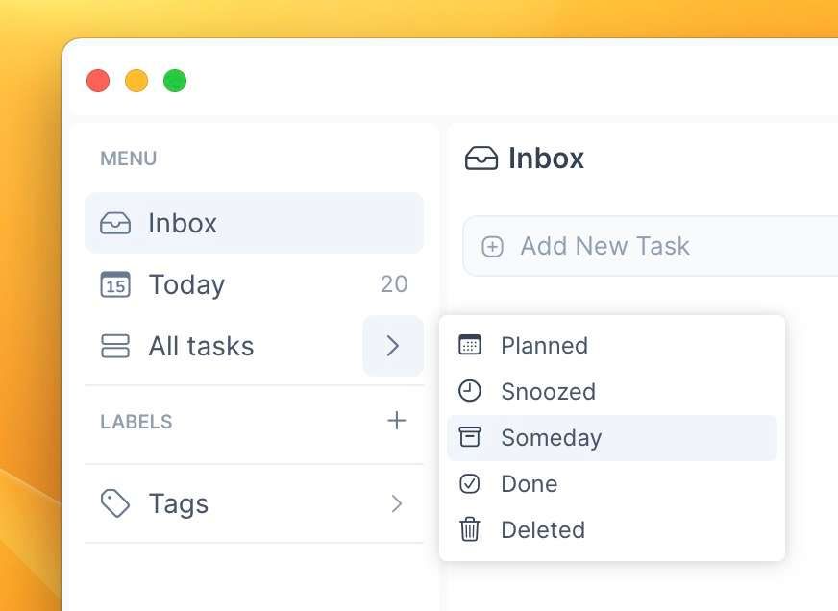Choose Someday from the submenu

612,438
